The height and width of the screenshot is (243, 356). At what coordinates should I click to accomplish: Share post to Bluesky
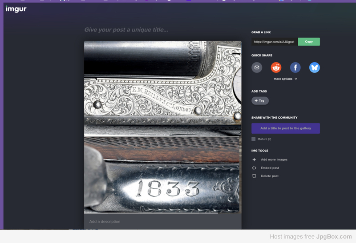pos(315,68)
